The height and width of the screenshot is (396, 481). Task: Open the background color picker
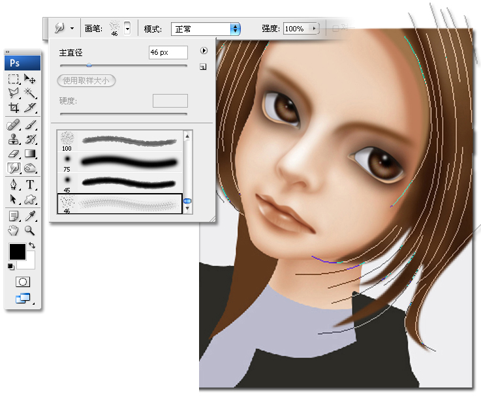[30, 264]
